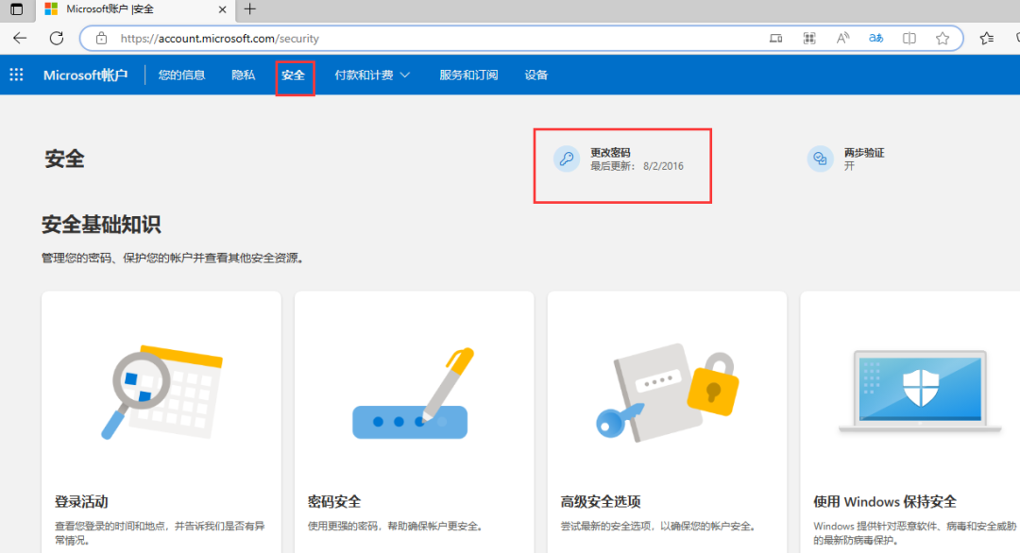Open the tab actions menu icon
This screenshot has width=1020, height=553.
point(16,9)
